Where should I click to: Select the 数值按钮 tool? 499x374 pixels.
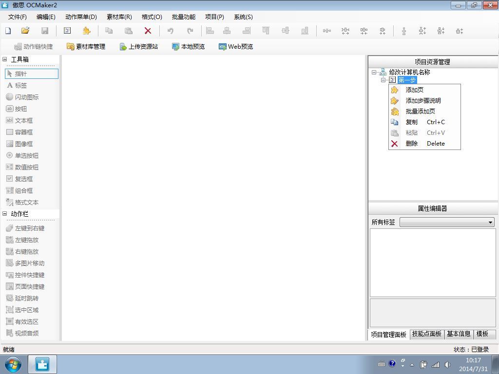pyautogui.click(x=32, y=168)
